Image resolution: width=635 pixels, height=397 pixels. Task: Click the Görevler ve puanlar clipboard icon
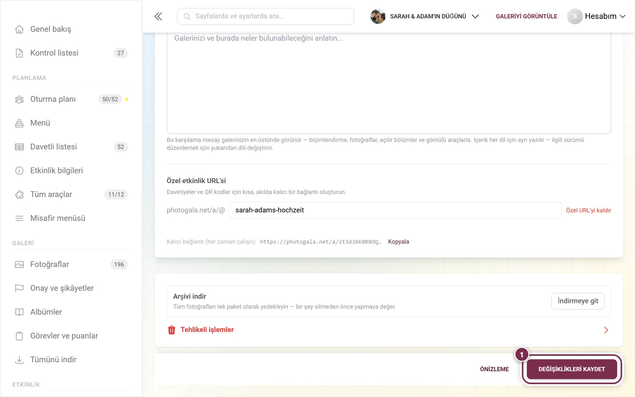click(19, 336)
